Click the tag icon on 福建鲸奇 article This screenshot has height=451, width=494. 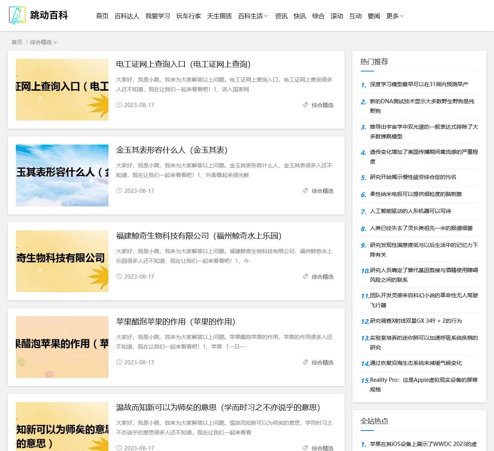tap(305, 276)
